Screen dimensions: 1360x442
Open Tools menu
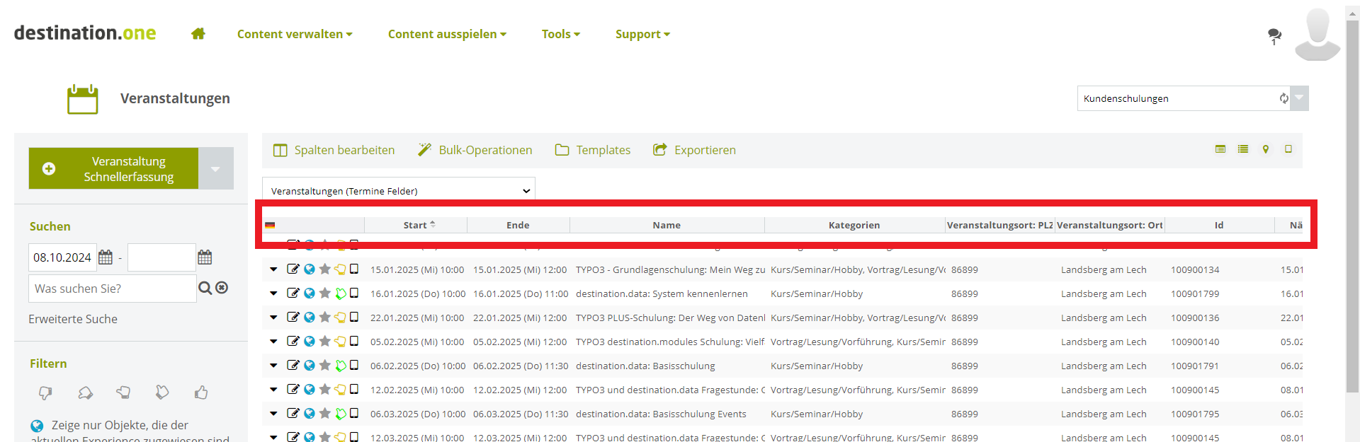pos(561,34)
